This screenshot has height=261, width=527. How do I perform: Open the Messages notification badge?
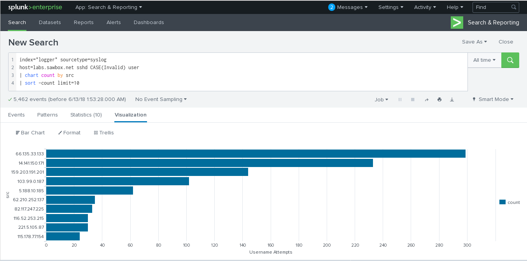(x=331, y=7)
